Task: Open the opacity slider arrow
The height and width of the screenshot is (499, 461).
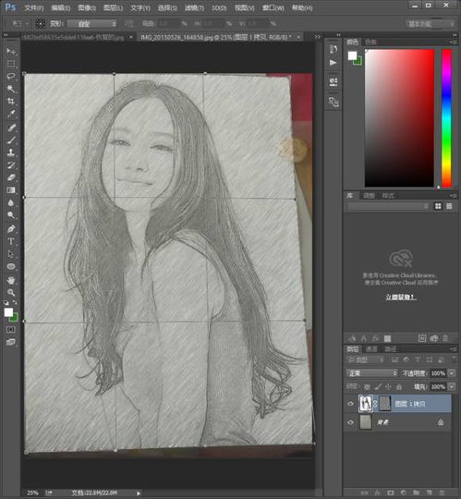Action: 452,373
